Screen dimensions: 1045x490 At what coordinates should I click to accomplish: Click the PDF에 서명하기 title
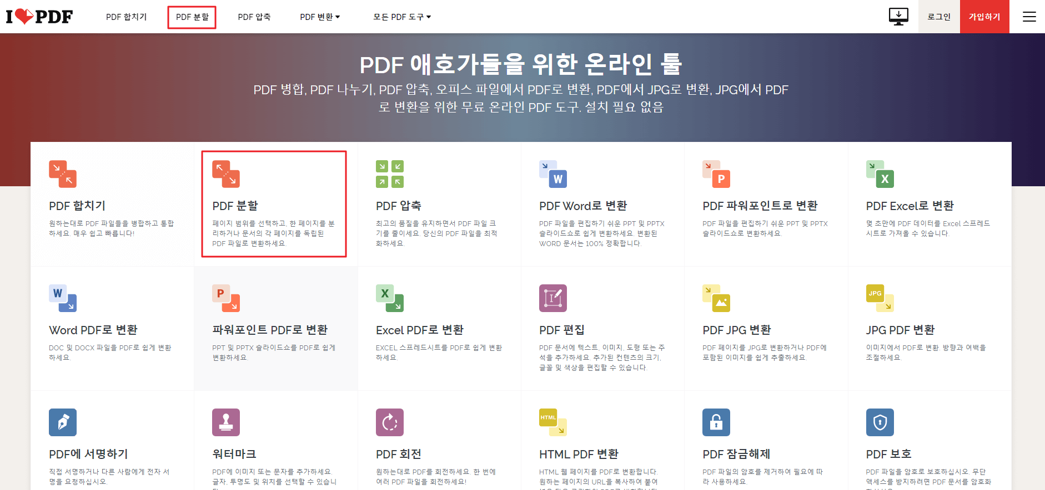tap(88, 454)
